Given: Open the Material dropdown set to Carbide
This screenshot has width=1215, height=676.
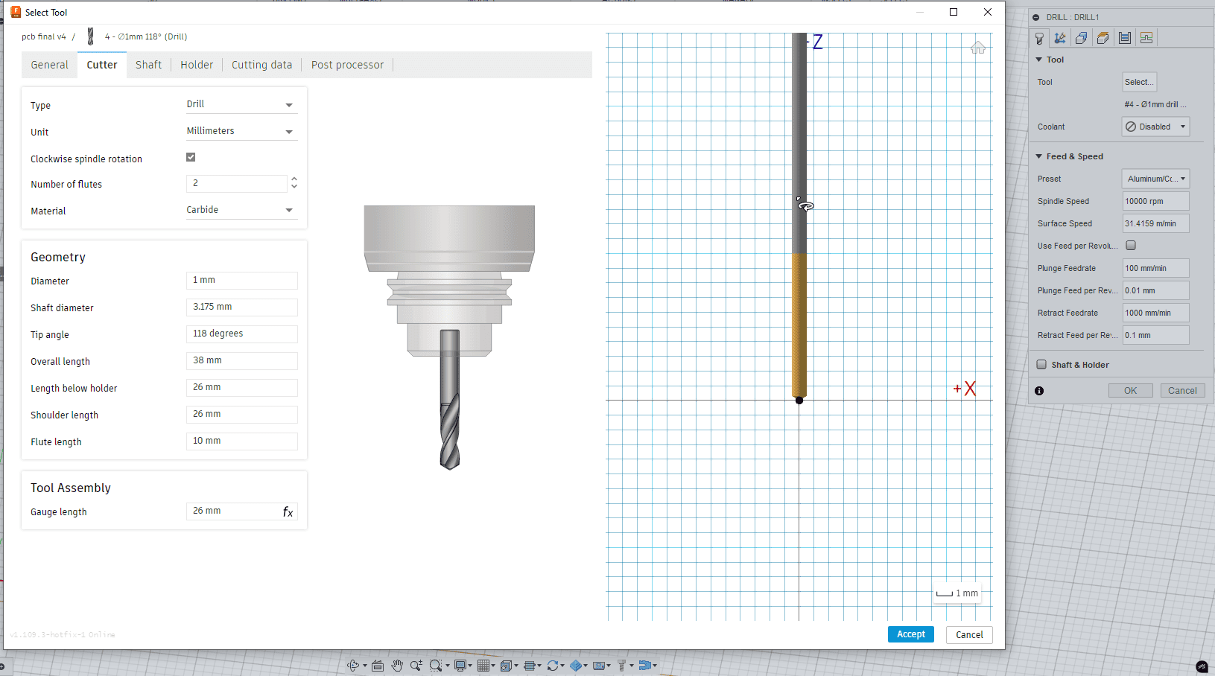Looking at the screenshot, I should (x=241, y=210).
